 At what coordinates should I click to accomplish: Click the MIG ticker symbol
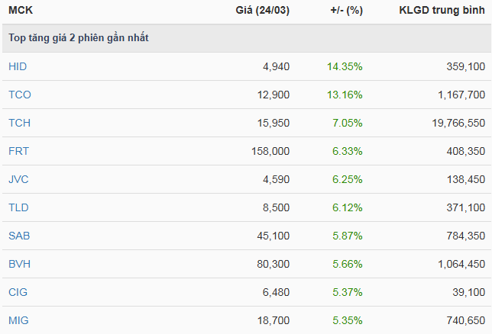tap(18, 320)
